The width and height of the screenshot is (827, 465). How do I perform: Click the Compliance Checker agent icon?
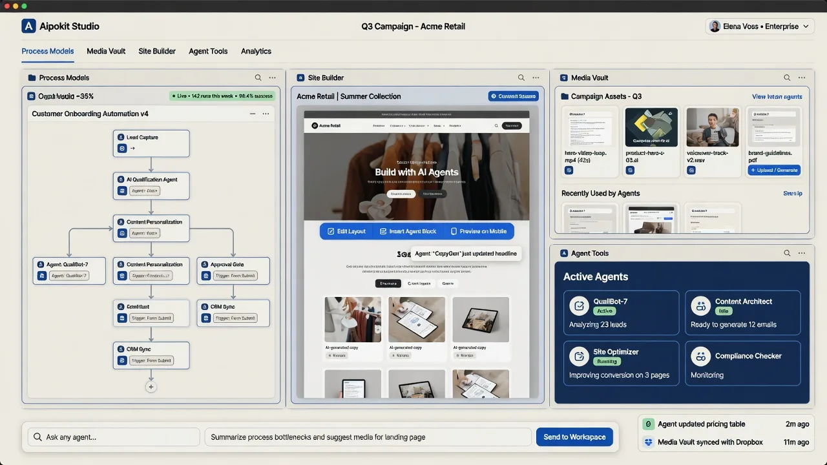[700, 356]
